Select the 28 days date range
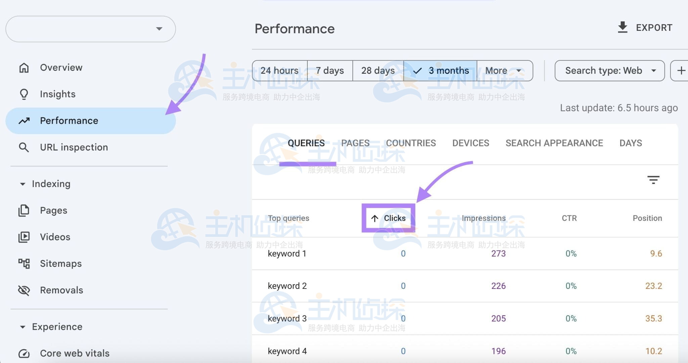 (x=378, y=71)
